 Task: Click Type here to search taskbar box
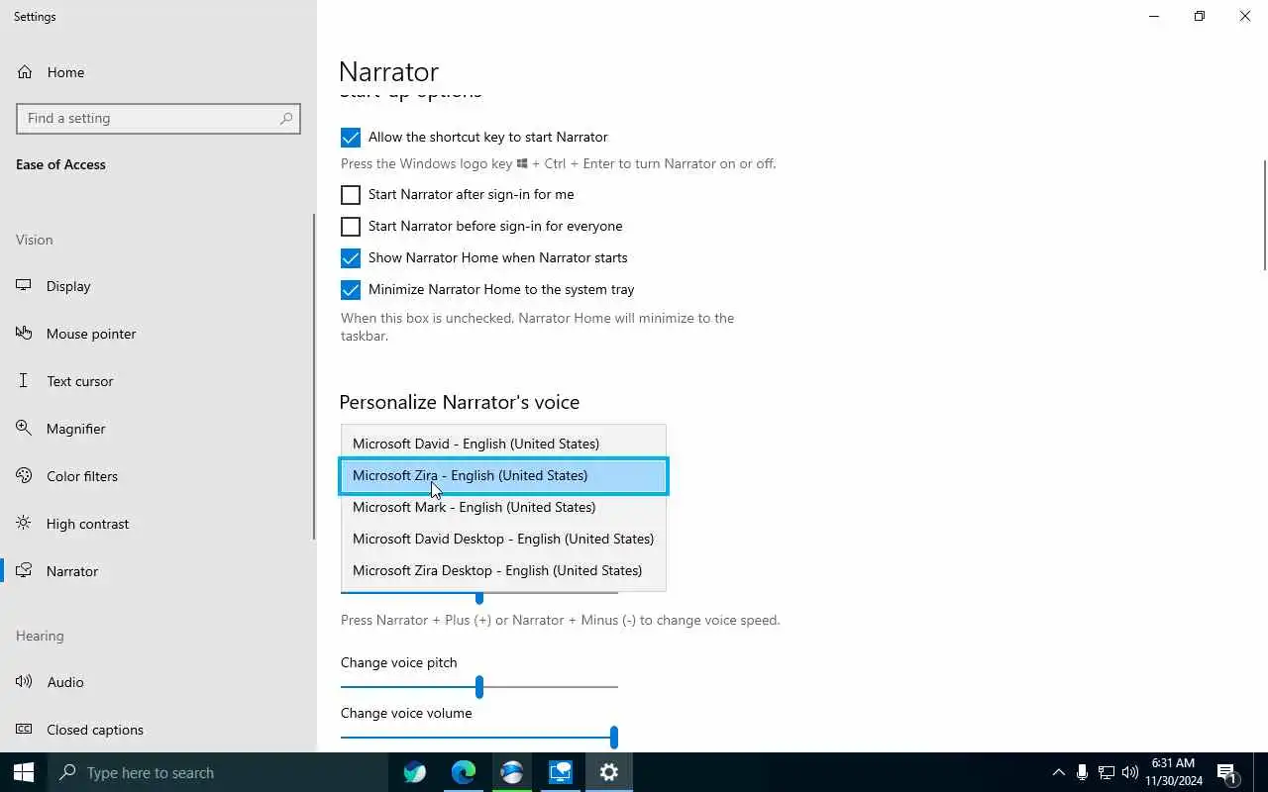[x=218, y=772]
